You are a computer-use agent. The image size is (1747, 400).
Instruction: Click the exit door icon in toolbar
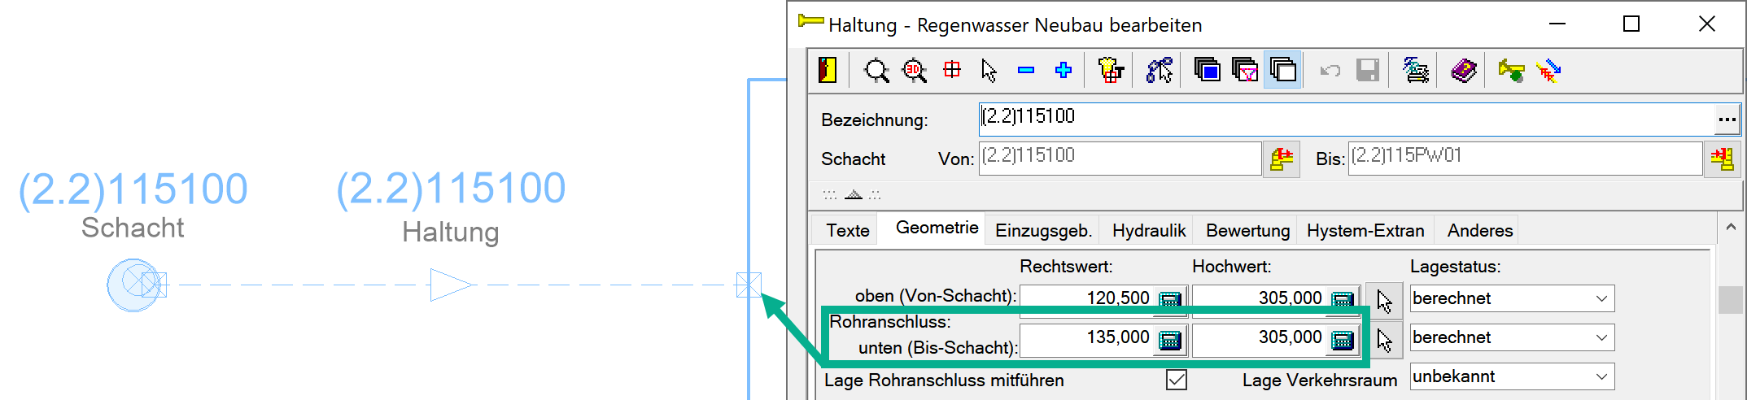pyautogui.click(x=827, y=71)
